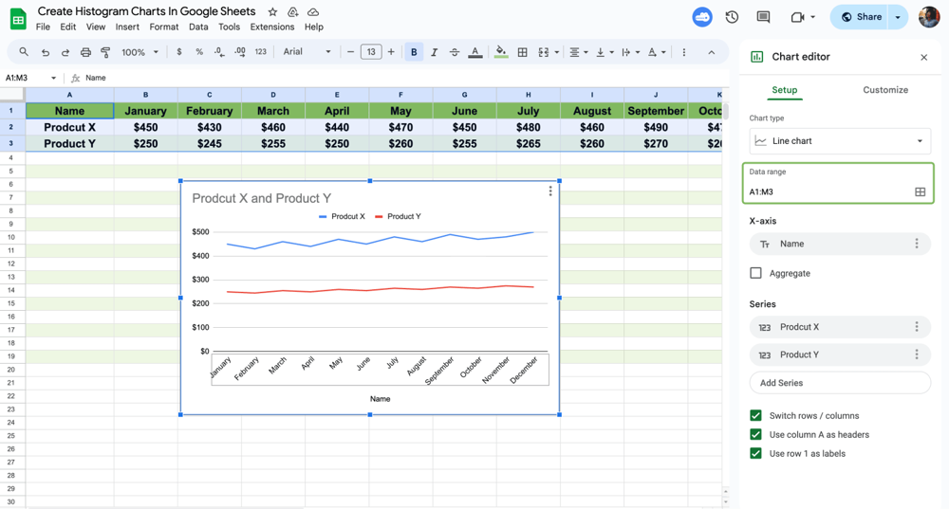Screen dimensions: 949x509
Task: Click the Share button
Action: (860, 17)
